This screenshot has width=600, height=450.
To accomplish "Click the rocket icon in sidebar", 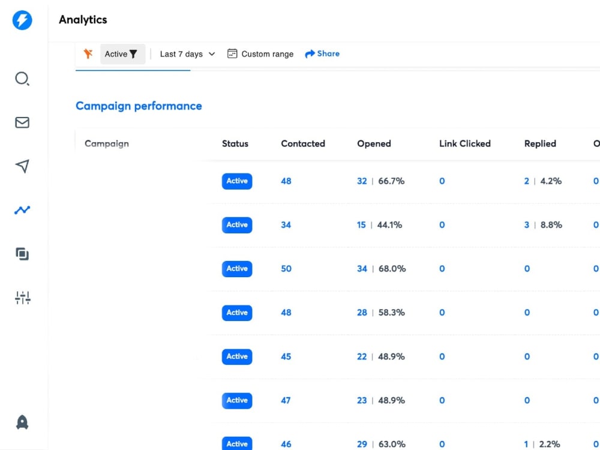I will click(x=22, y=422).
